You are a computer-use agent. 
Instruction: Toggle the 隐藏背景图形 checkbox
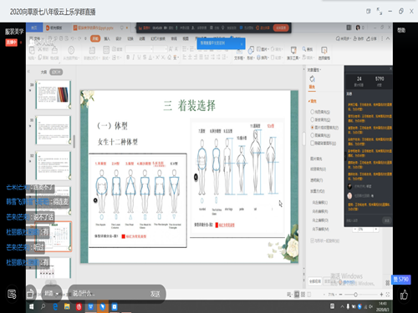[x=313, y=143]
